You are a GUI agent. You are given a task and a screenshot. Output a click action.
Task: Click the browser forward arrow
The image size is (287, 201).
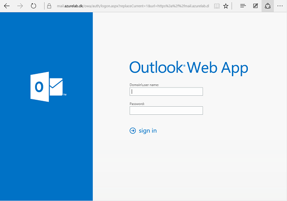pos(20,6)
